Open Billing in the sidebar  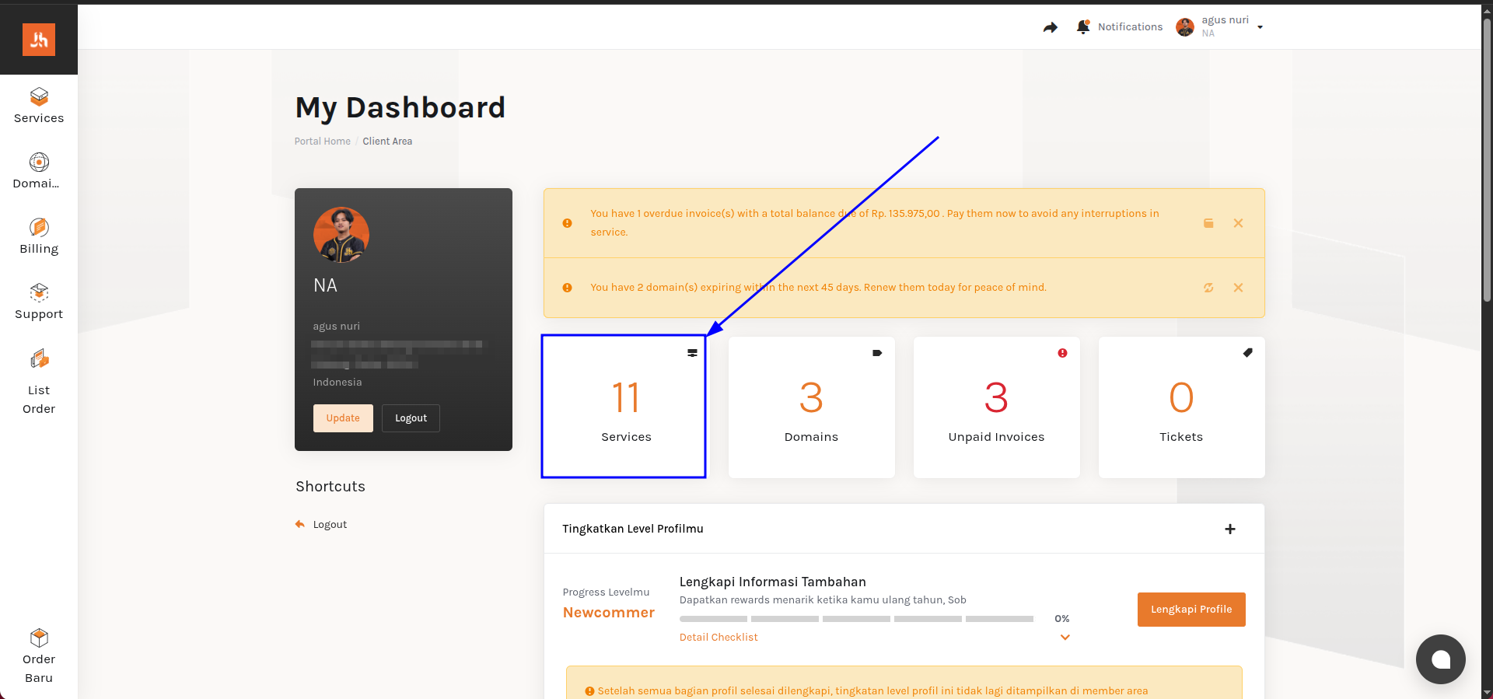pyautogui.click(x=39, y=236)
